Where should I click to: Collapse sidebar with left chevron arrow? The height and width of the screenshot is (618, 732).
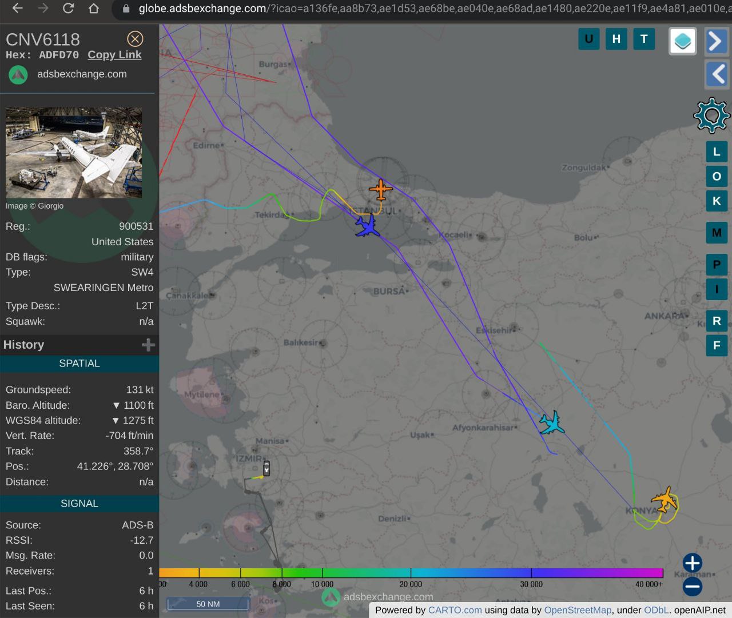pyautogui.click(x=716, y=74)
